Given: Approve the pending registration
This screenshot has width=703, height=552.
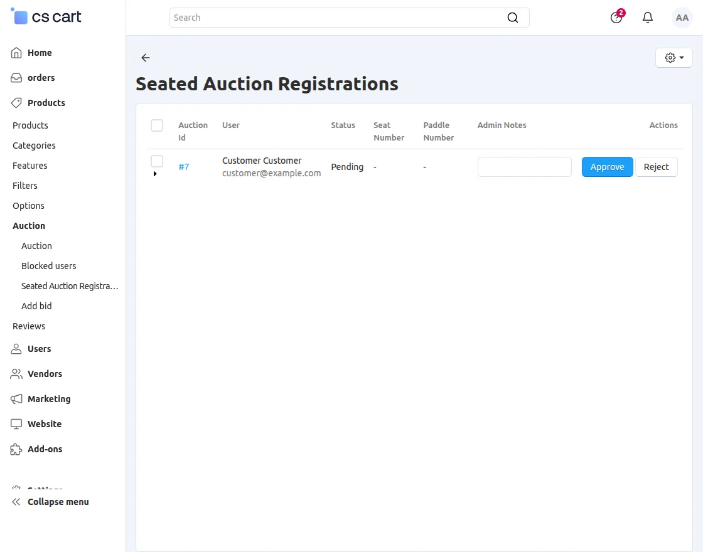Looking at the screenshot, I should (607, 167).
